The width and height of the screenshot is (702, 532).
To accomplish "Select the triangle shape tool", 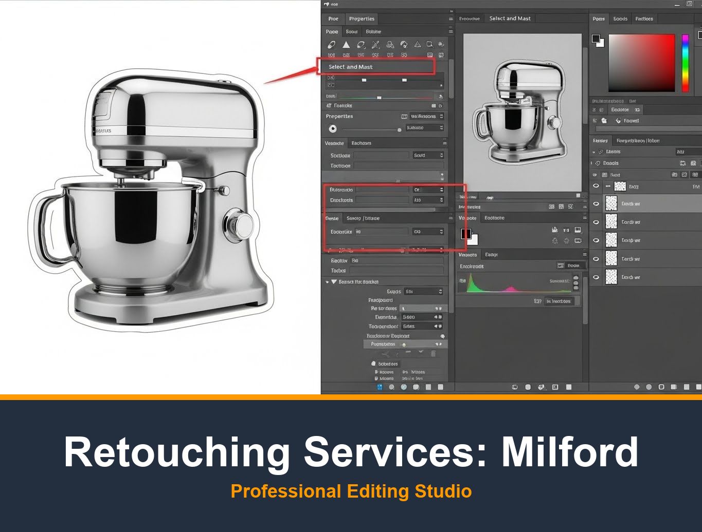I will pyautogui.click(x=347, y=45).
